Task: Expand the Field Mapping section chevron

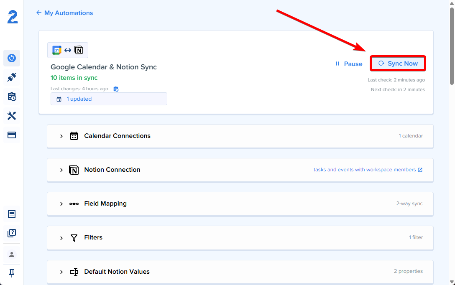Action: 61,204
